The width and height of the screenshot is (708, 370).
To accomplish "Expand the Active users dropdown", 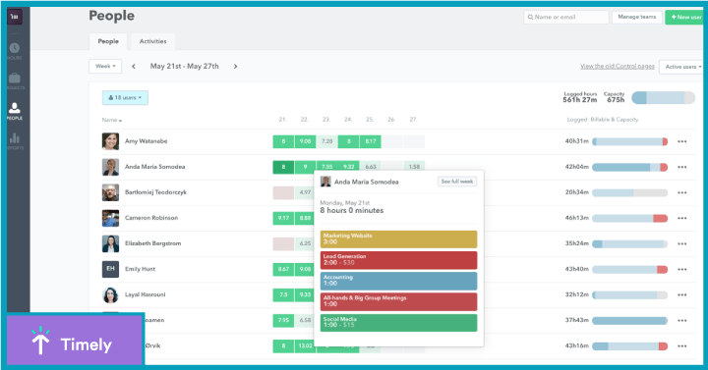I will [682, 67].
